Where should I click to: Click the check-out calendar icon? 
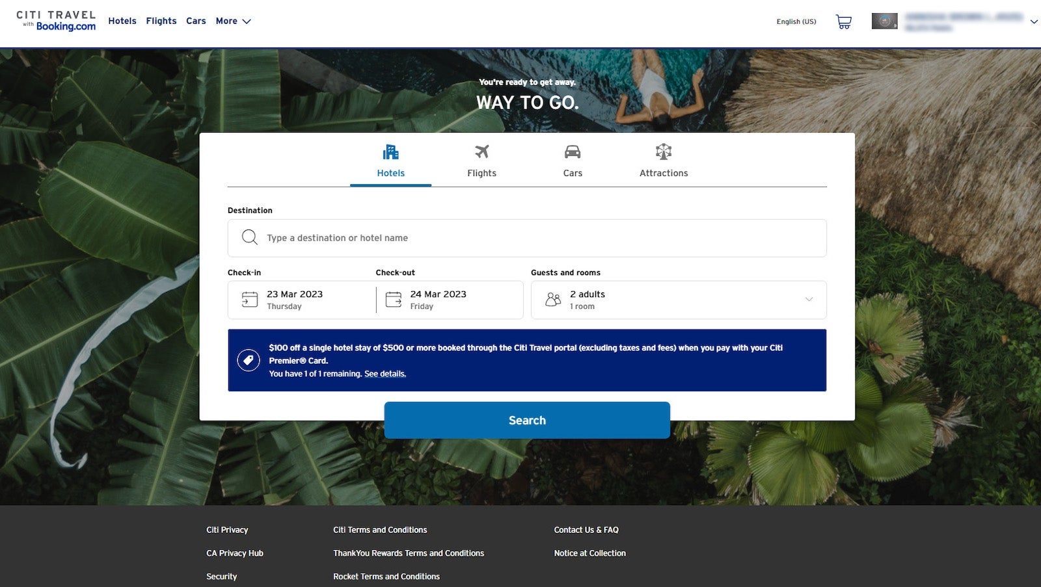click(393, 299)
